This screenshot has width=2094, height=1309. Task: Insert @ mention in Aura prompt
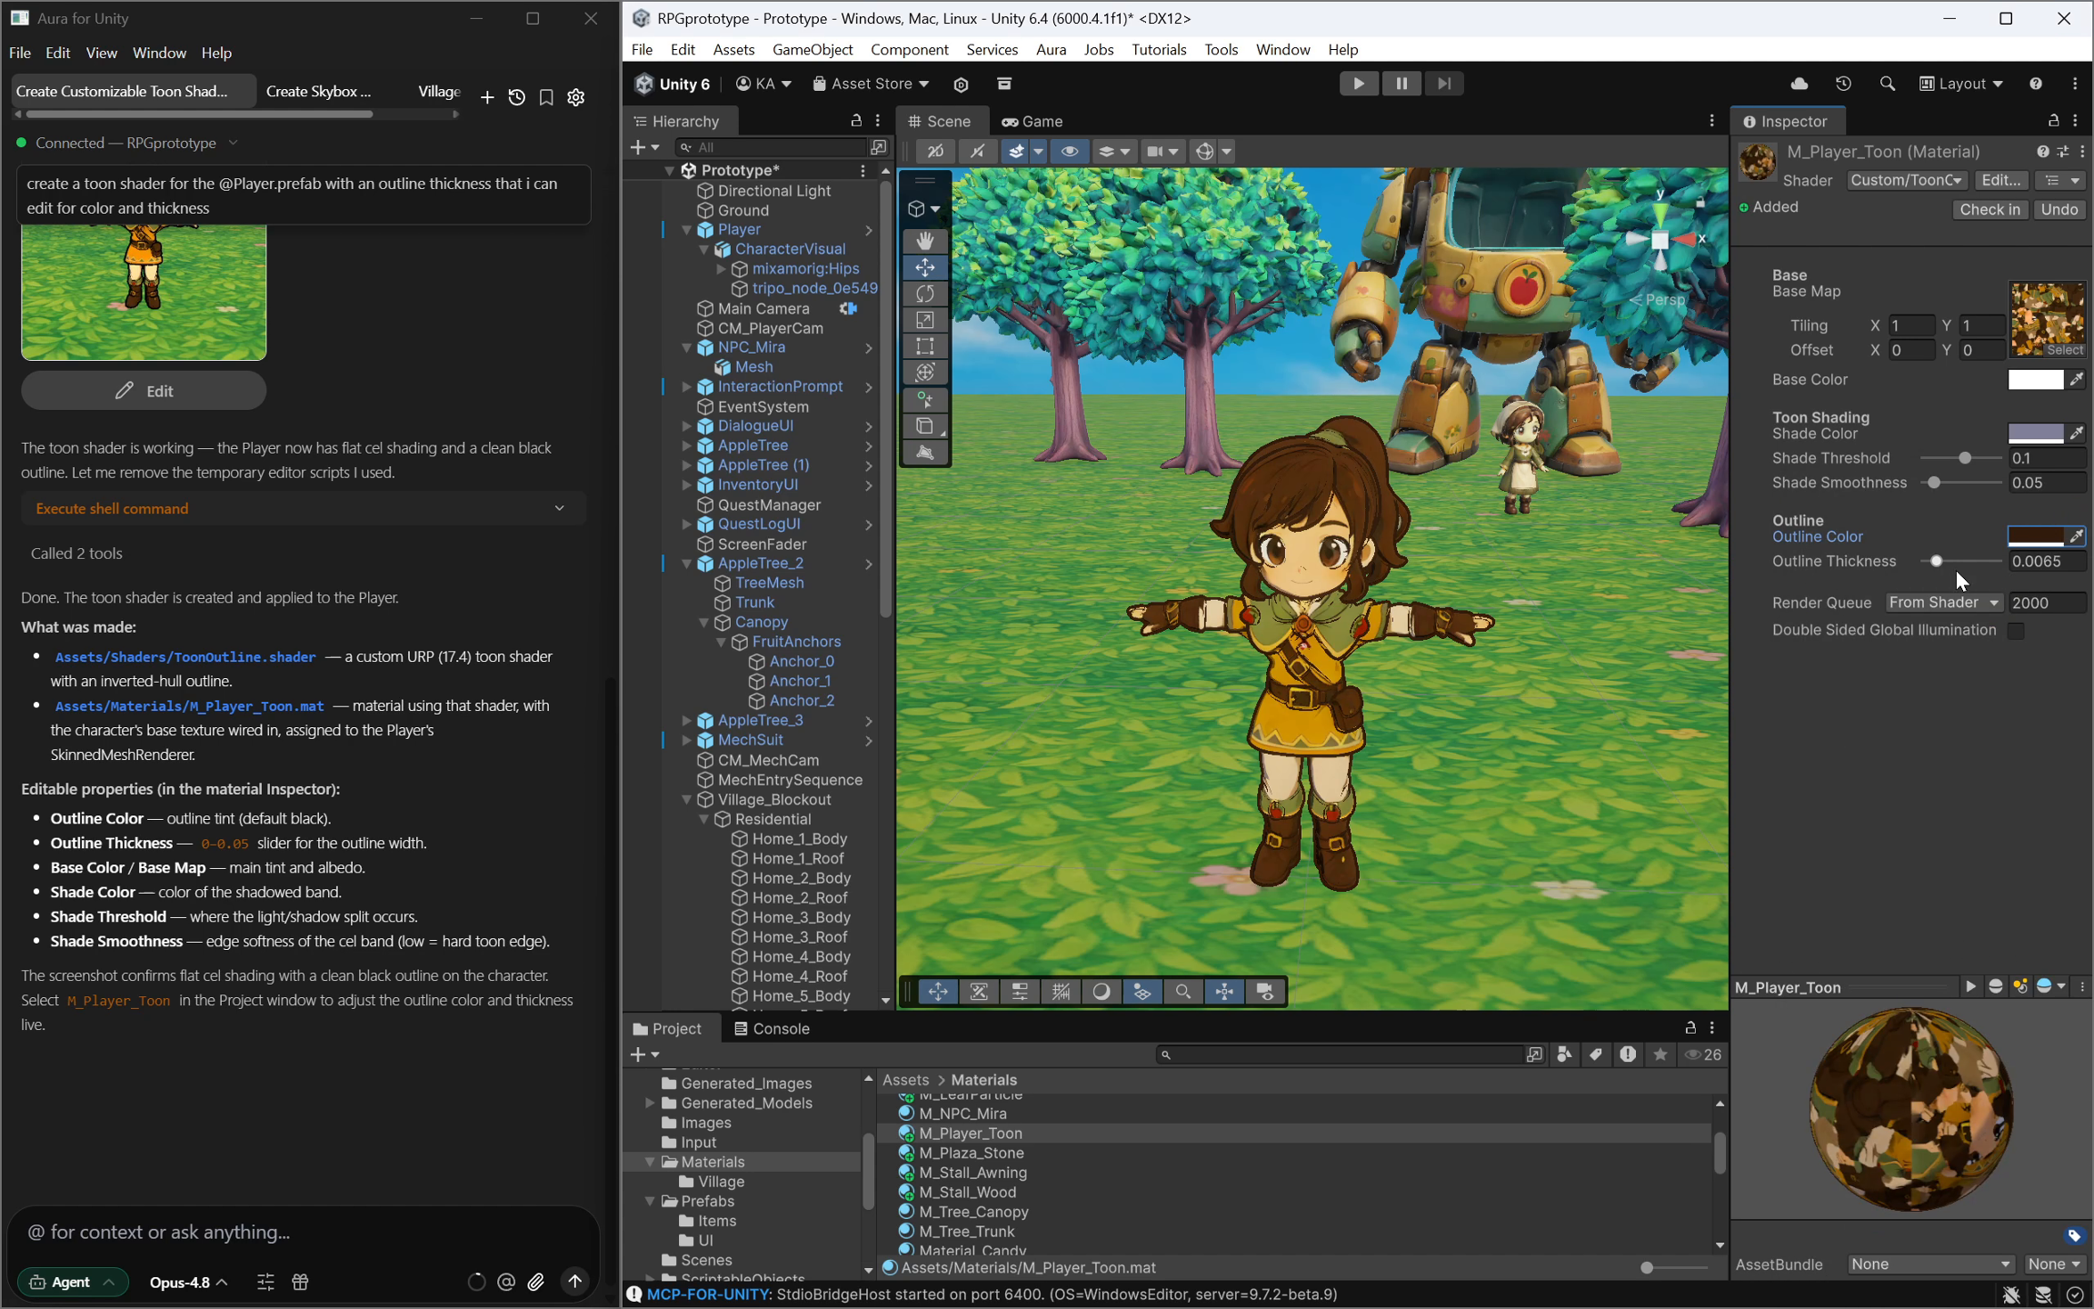(x=506, y=1282)
